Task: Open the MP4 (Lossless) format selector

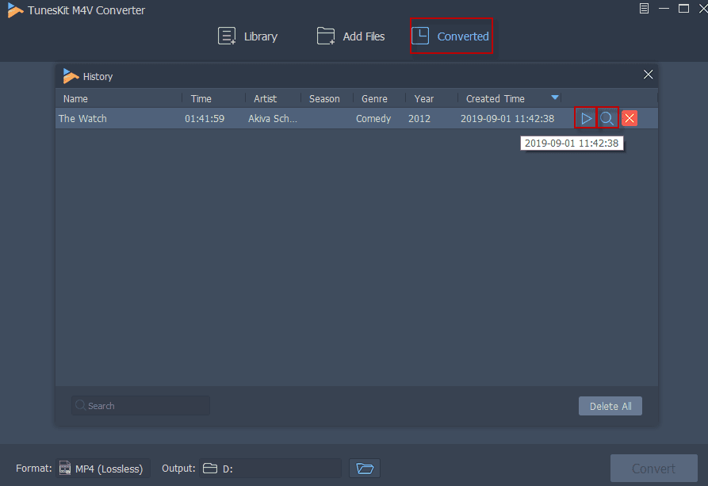Action: (103, 469)
